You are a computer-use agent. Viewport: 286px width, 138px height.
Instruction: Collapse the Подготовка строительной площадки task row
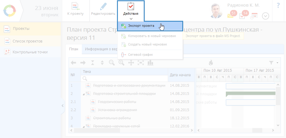(x=83, y=94)
